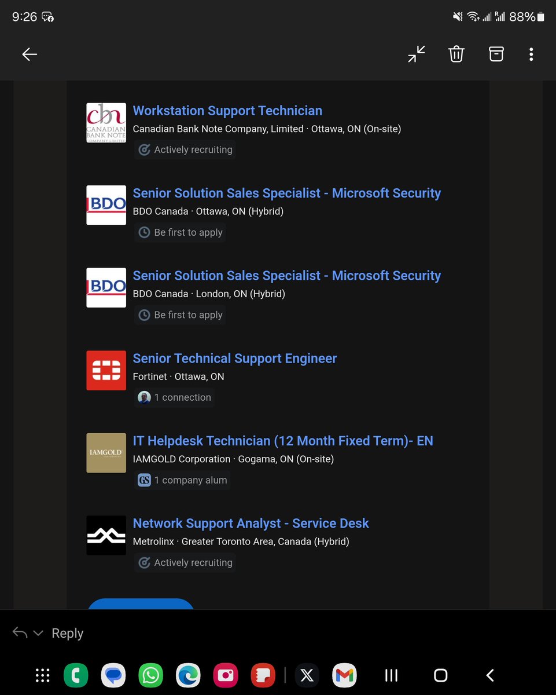Open Gmail from the taskbar
This screenshot has width=556, height=695.
pyautogui.click(x=344, y=675)
